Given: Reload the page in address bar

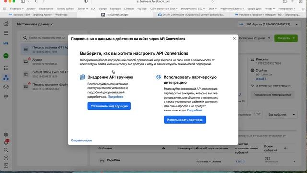Looking at the screenshot, I should click(213, 1).
